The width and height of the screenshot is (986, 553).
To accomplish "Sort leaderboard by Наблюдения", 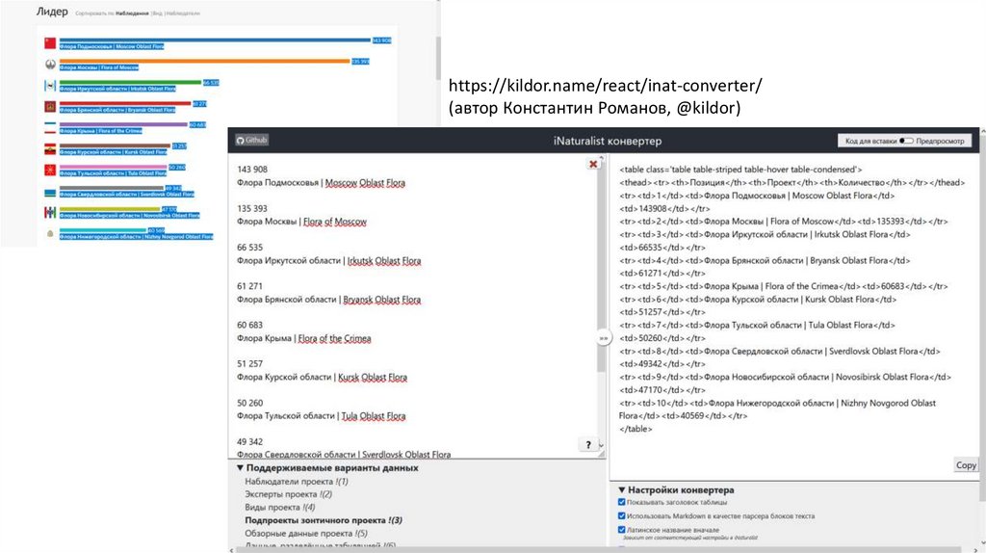I will [132, 13].
